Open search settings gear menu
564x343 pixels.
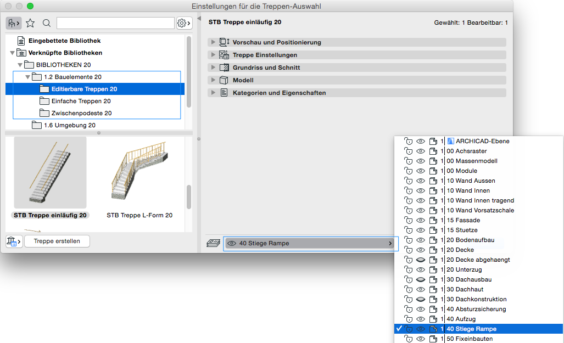184,23
